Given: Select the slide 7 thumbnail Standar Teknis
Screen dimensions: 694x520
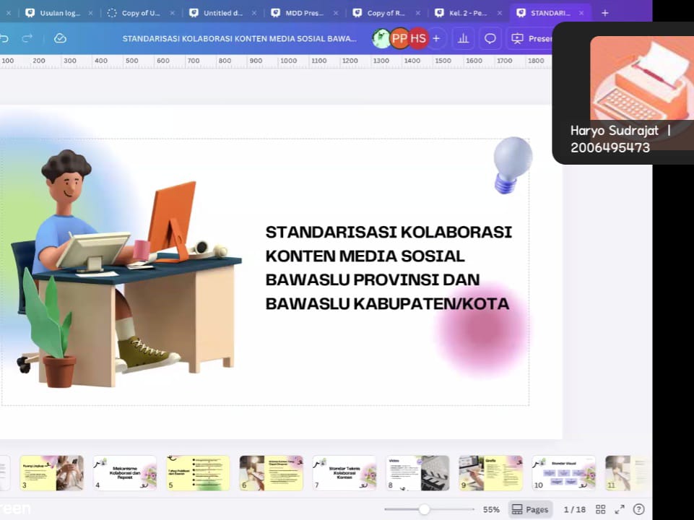Looking at the screenshot, I should 344,473.
